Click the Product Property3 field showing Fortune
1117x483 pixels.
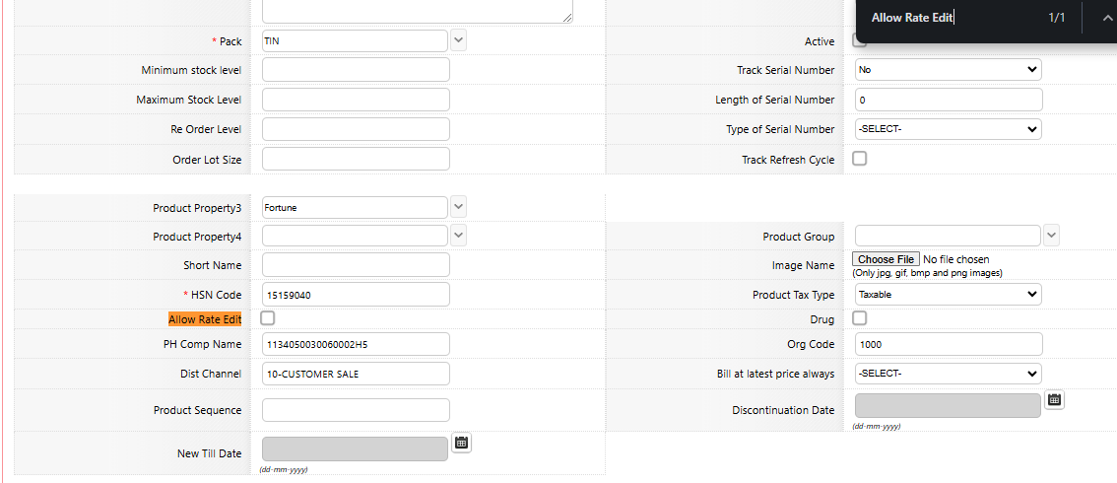pos(355,207)
